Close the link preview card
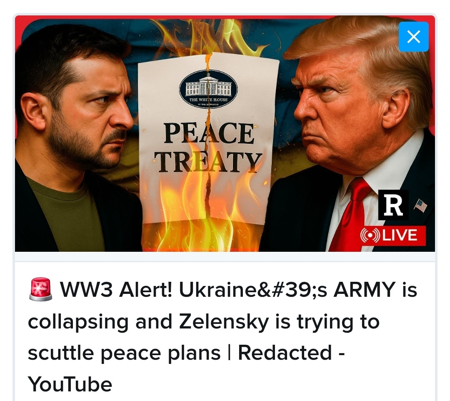This screenshot has height=401, width=450. [x=413, y=37]
